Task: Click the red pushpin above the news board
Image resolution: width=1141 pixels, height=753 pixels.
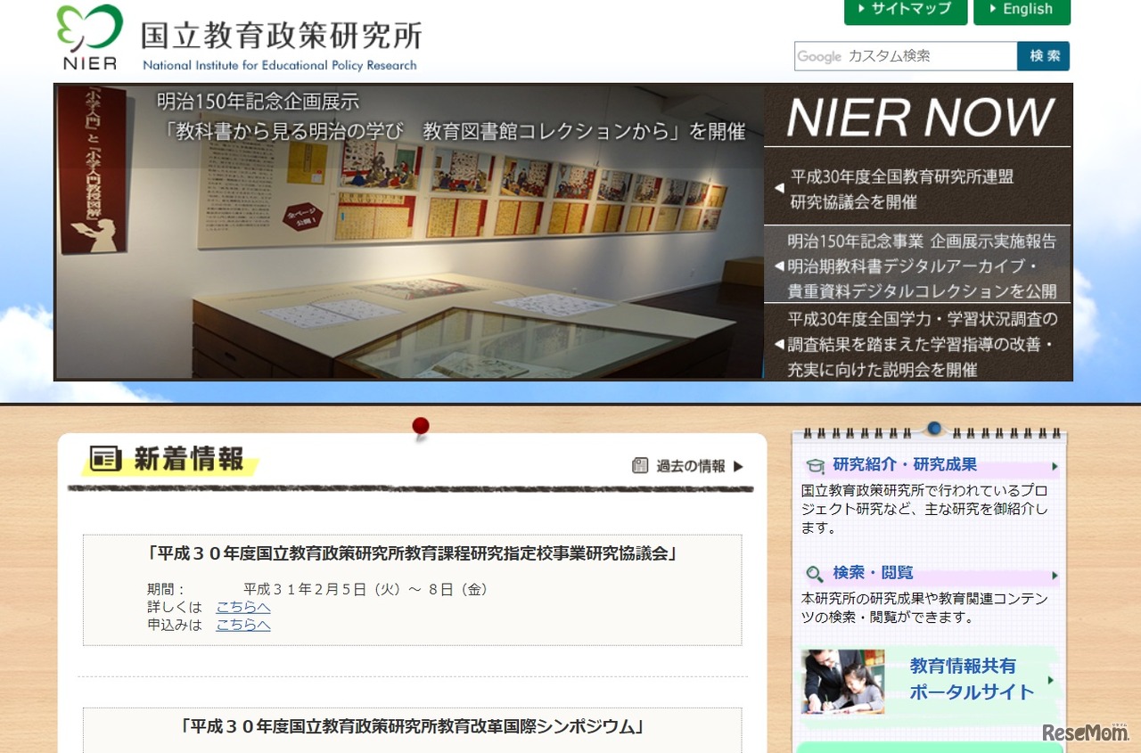Action: click(421, 427)
